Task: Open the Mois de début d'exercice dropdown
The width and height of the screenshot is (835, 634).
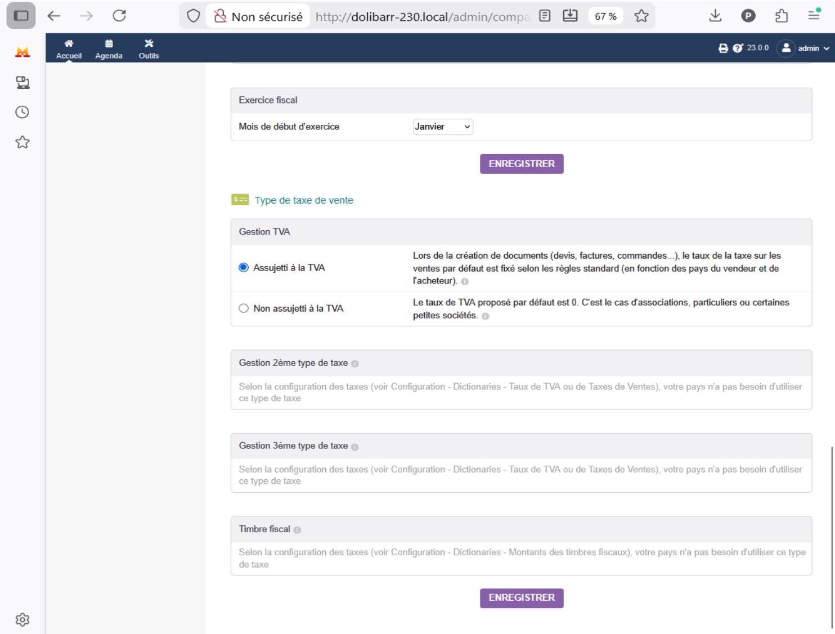Action: coord(443,127)
